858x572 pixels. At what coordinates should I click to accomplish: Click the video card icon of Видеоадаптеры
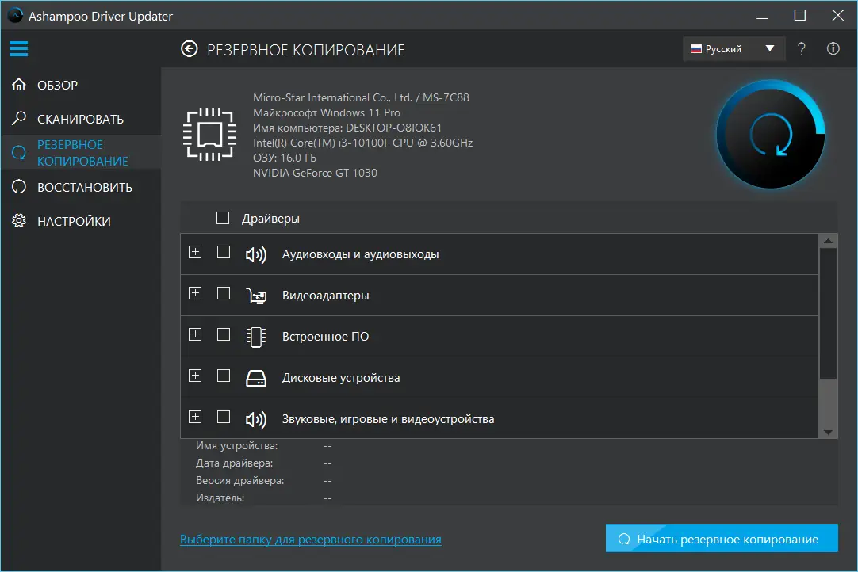point(255,296)
